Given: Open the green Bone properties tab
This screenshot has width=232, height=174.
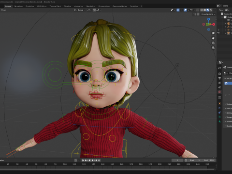Looking at the screenshot, I should pos(219,121).
